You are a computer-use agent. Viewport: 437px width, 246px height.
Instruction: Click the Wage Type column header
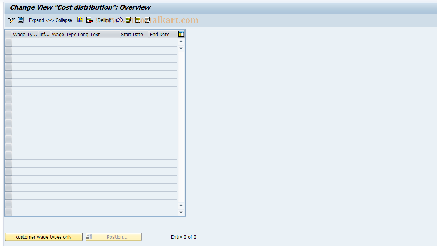click(x=25, y=34)
